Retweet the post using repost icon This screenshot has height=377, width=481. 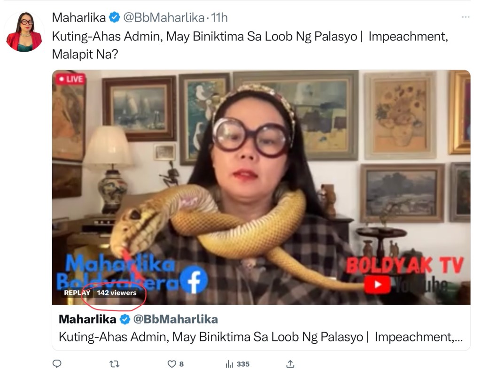(115, 364)
